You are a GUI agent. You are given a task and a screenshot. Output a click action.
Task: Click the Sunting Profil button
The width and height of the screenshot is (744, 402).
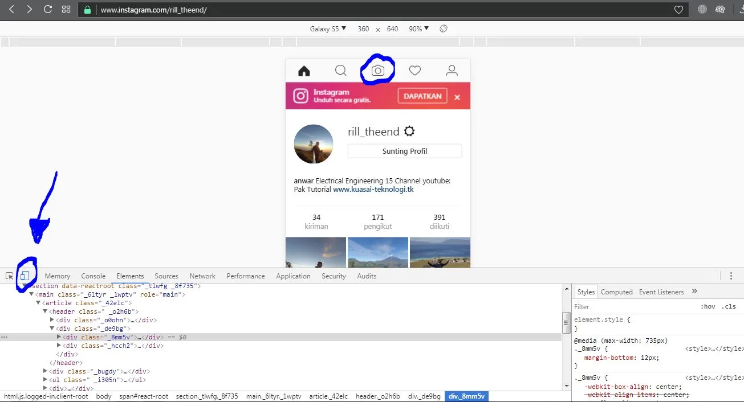(404, 151)
